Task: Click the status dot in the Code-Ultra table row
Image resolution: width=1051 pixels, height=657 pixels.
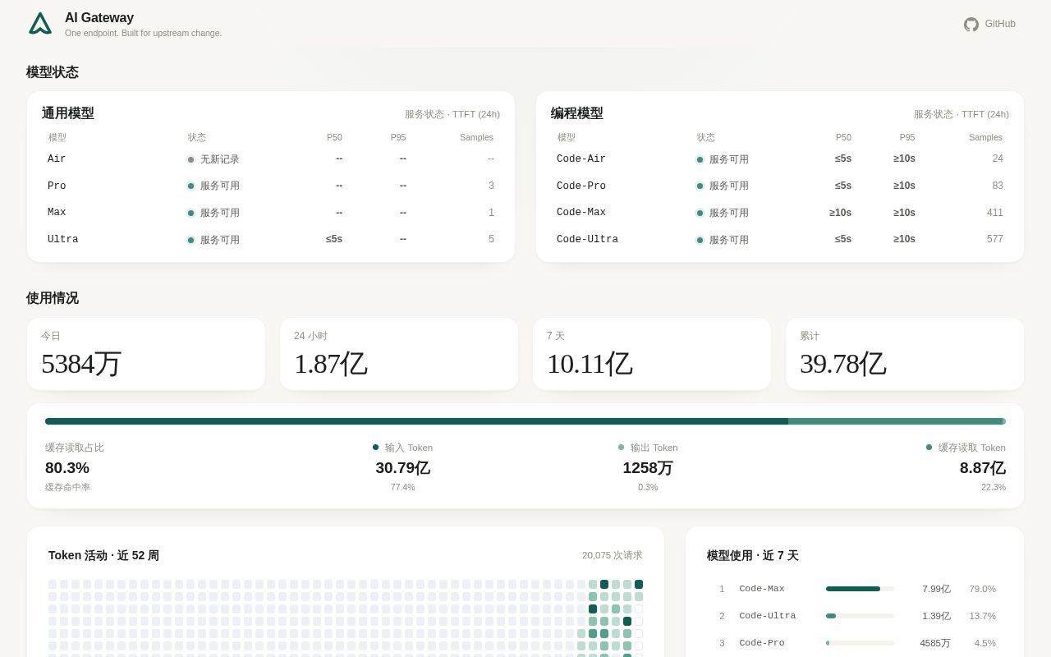Action: point(700,240)
